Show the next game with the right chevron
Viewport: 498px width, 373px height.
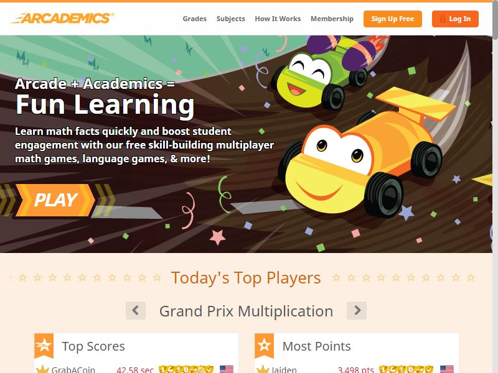[x=357, y=310]
